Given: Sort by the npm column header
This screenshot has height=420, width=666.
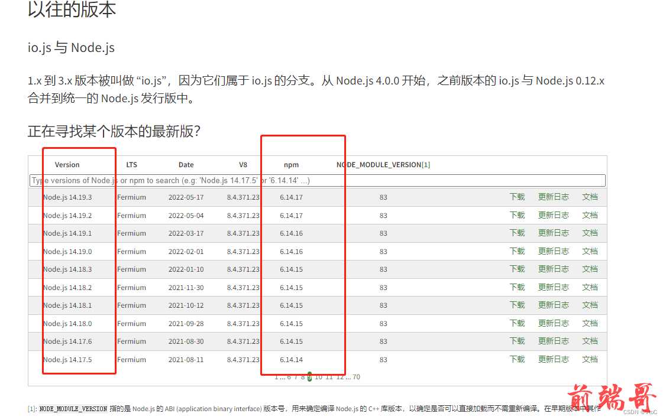Looking at the screenshot, I should (x=292, y=165).
